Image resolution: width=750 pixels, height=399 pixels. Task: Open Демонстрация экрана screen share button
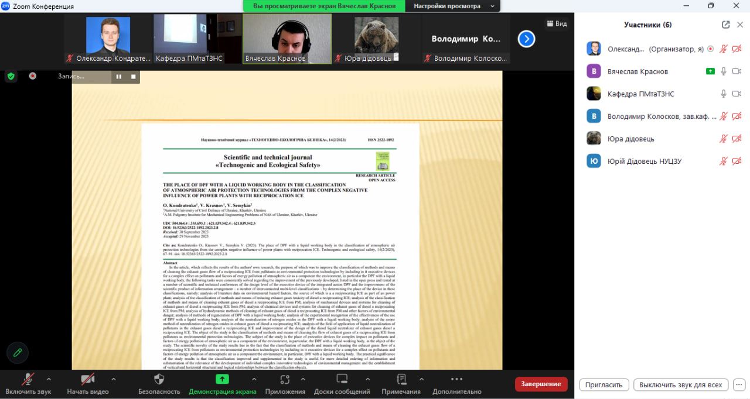click(222, 379)
